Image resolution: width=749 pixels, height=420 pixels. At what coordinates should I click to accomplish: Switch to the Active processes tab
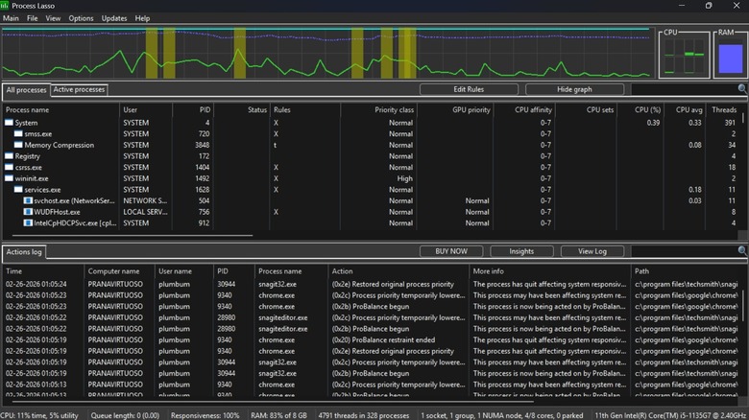coord(79,89)
